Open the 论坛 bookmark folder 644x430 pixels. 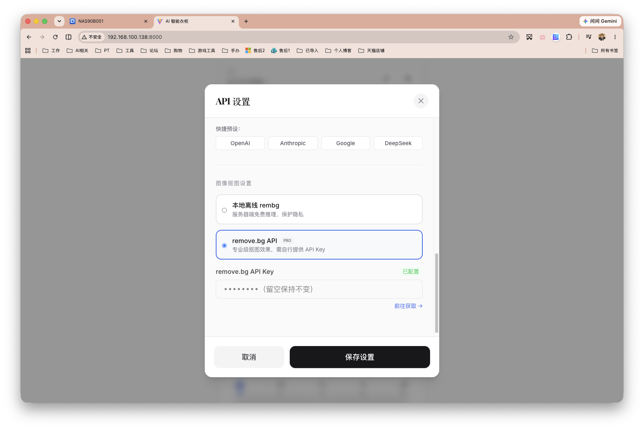(149, 51)
